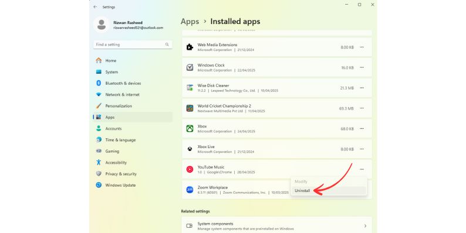
Task: Click the Network wifi icon
Action: click(99, 95)
